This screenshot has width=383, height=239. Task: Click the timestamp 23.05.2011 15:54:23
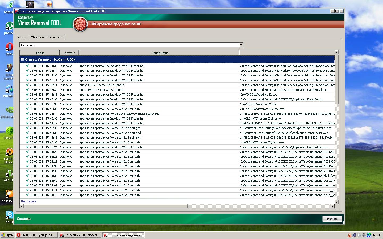pos(44,152)
